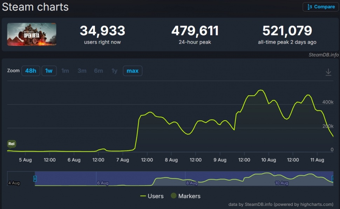Click the Steam charts heading
340x209 pixels.
pyautogui.click(x=35, y=7)
